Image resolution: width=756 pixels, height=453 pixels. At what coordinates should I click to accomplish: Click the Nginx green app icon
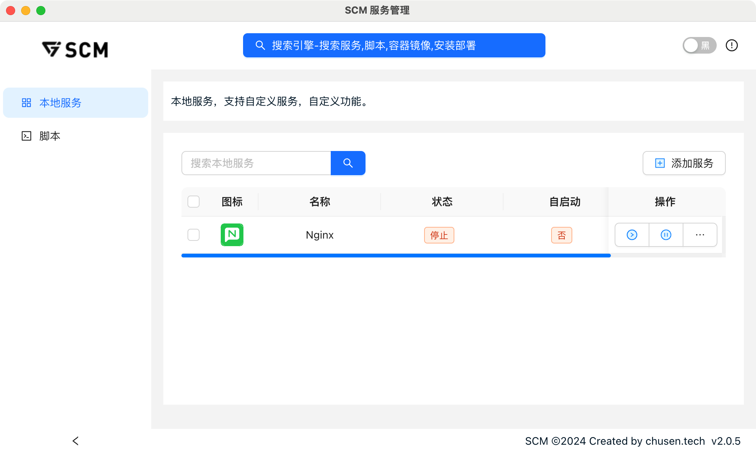tap(232, 235)
